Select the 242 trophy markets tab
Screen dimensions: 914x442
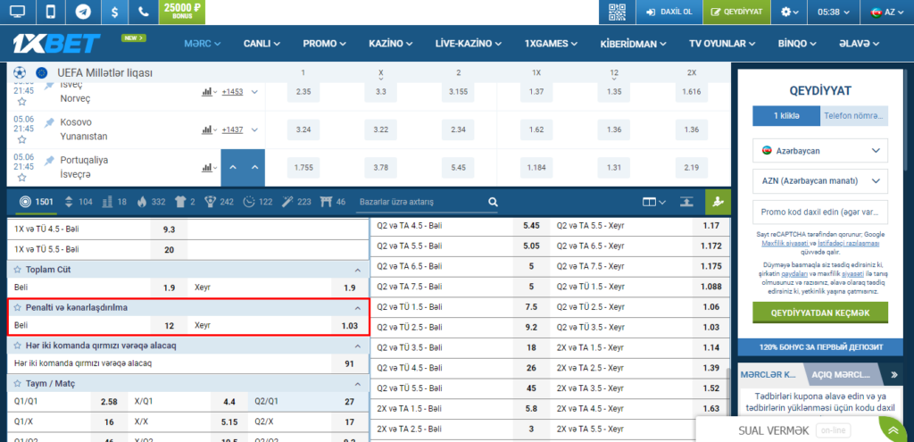coord(220,202)
